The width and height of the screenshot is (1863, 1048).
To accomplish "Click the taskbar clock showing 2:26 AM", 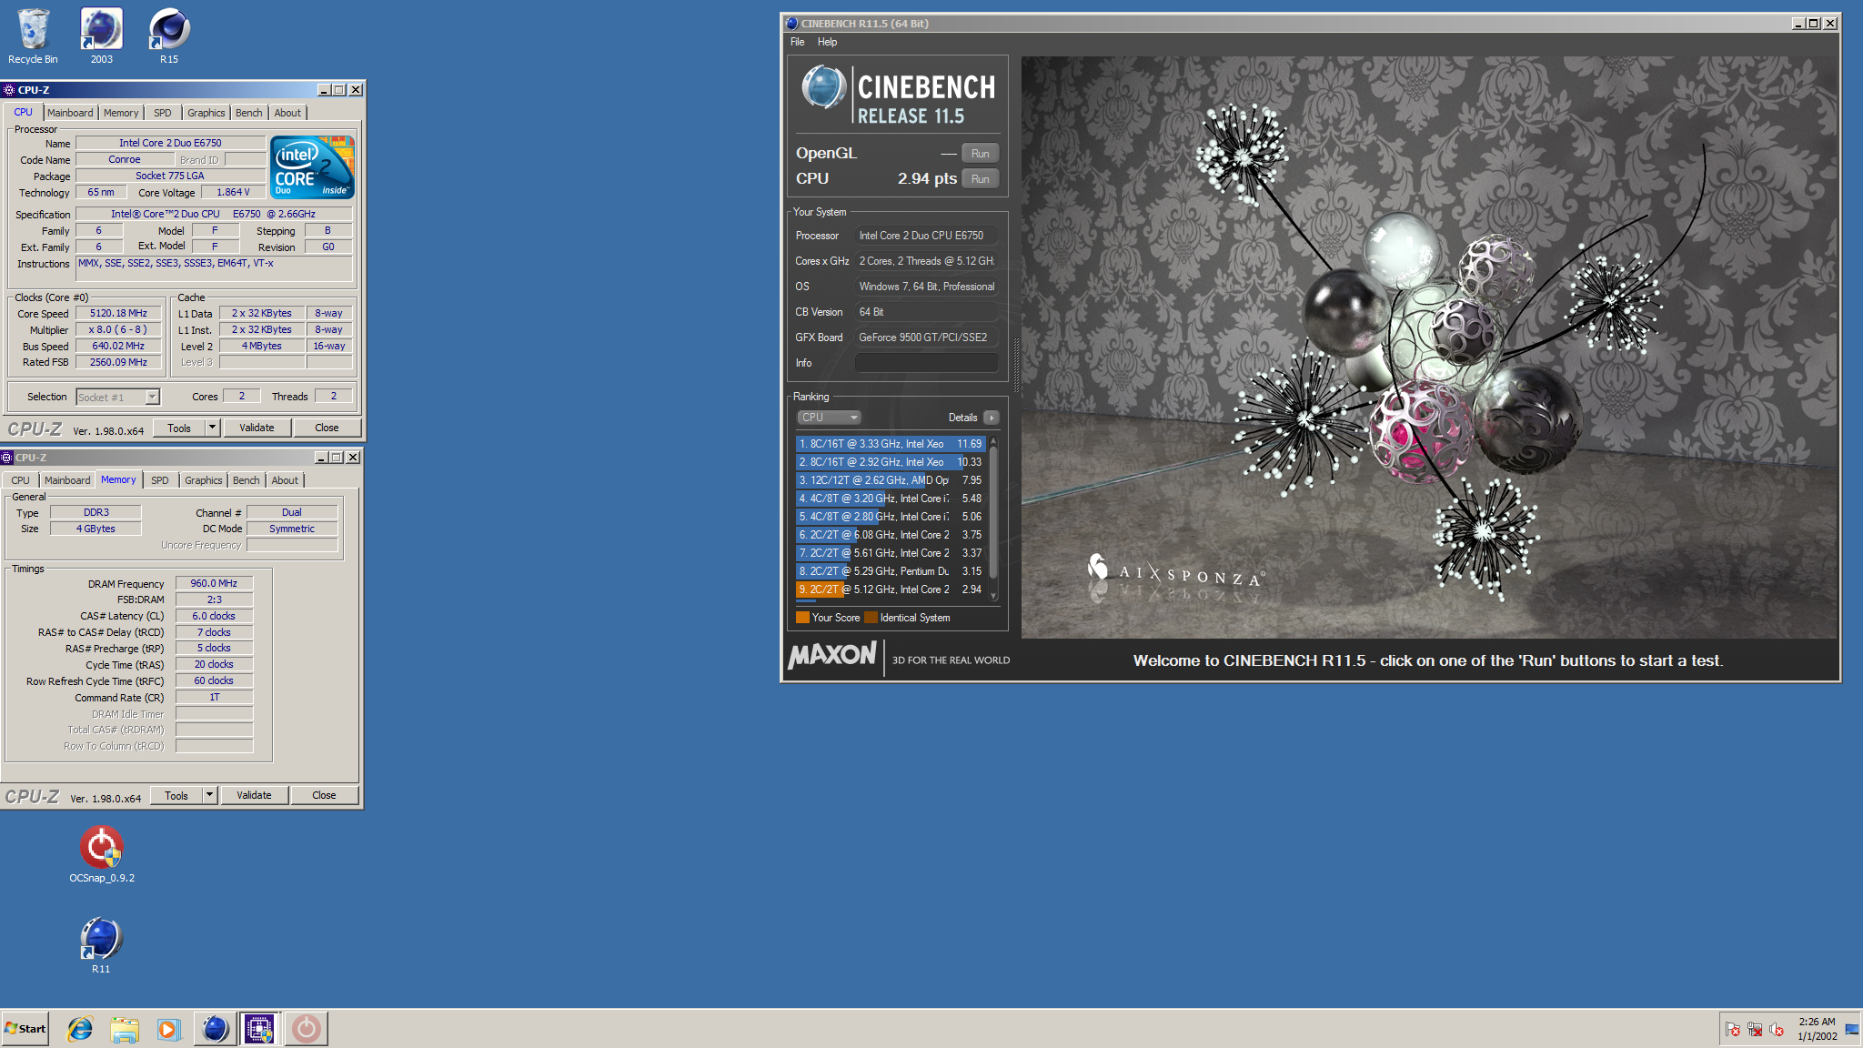I will pos(1817,1029).
